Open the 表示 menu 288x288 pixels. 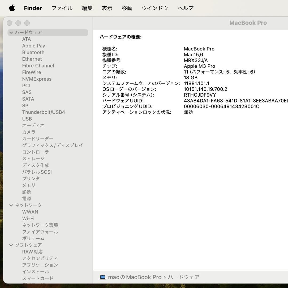[107, 8]
